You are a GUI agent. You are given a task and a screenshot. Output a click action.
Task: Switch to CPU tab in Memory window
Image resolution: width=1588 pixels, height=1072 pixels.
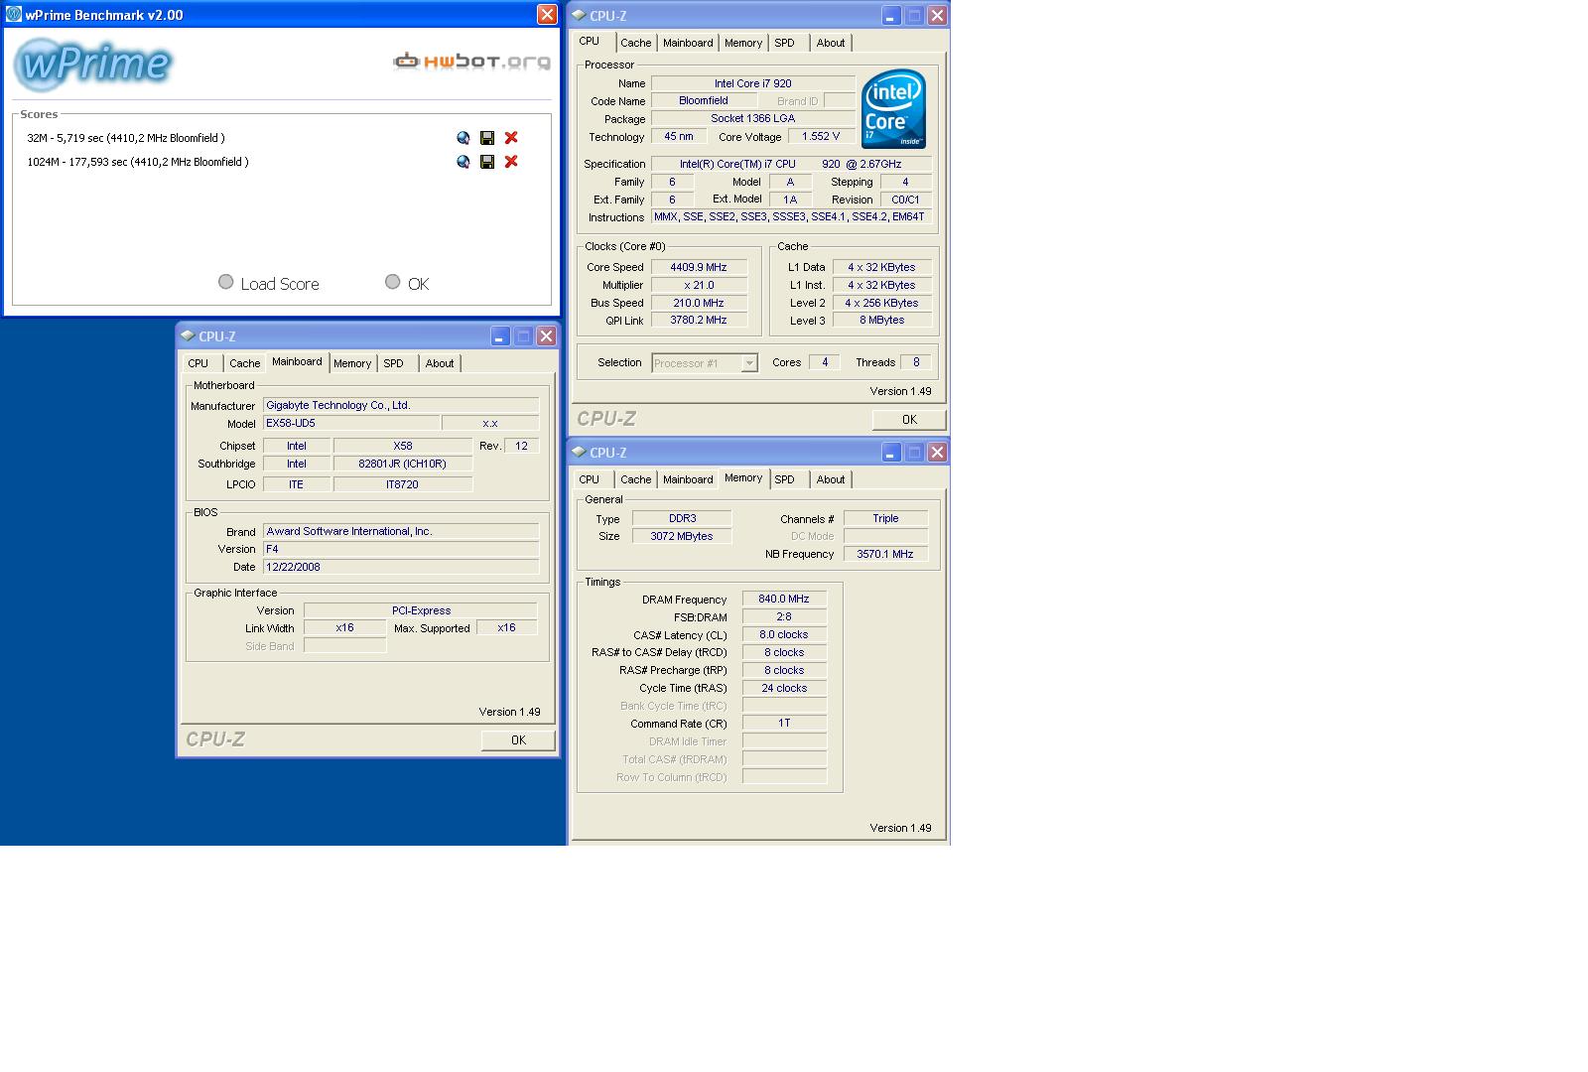(590, 479)
